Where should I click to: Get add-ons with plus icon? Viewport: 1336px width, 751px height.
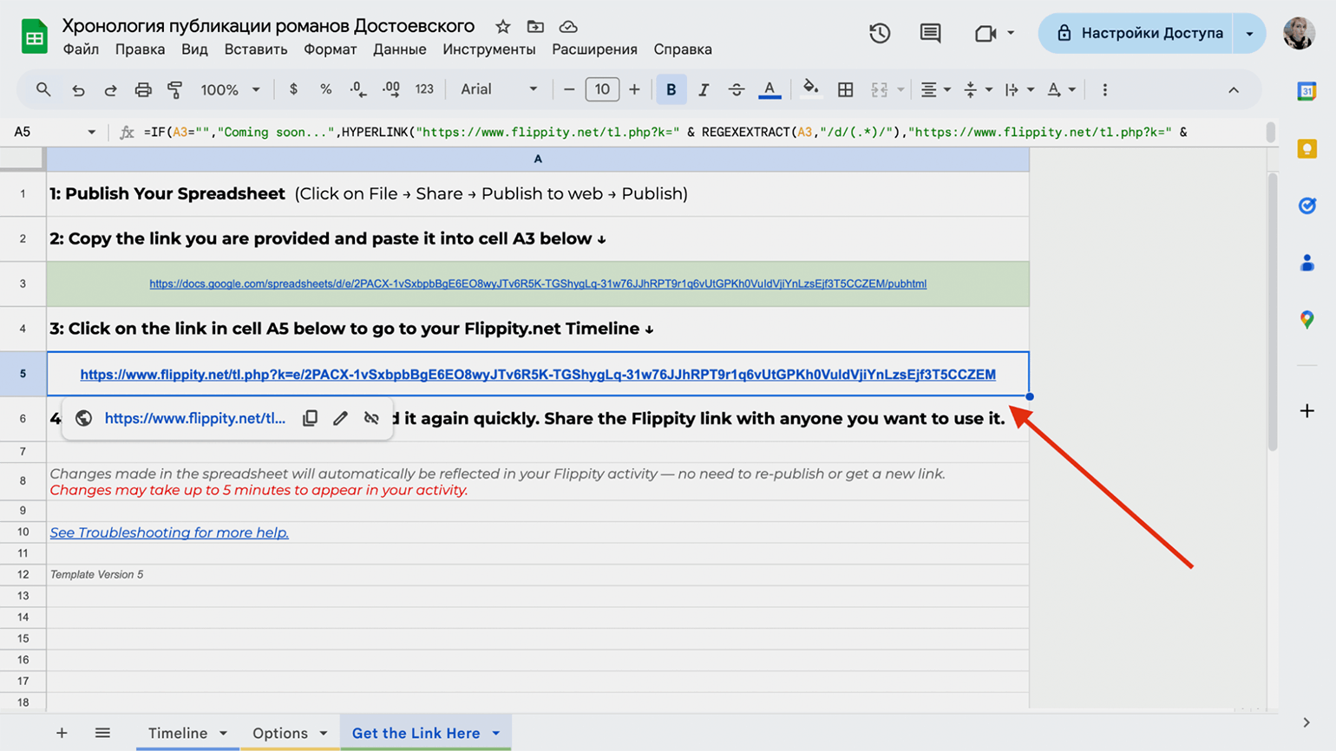[x=1307, y=410]
